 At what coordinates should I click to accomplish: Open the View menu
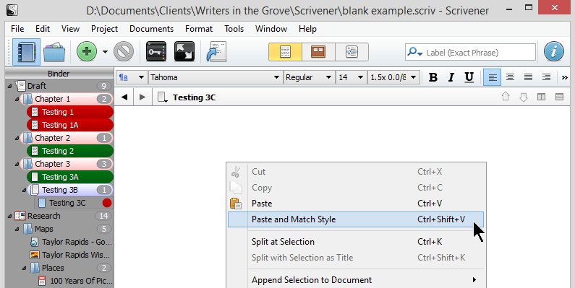70,29
